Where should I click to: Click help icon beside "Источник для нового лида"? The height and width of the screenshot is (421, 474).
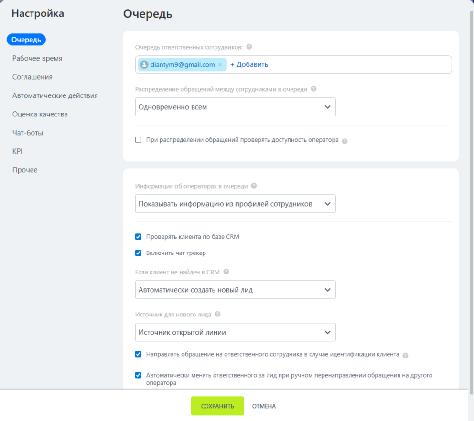[217, 314]
